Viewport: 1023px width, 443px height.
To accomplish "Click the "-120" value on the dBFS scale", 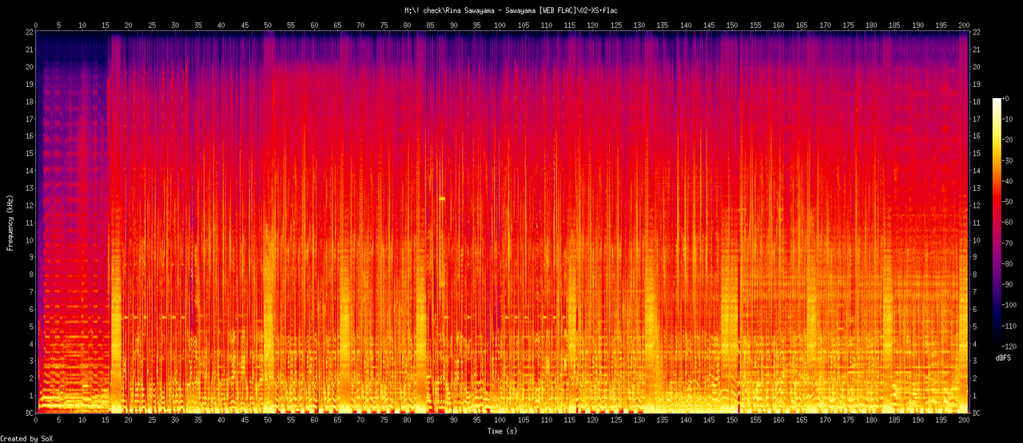I will point(1010,348).
